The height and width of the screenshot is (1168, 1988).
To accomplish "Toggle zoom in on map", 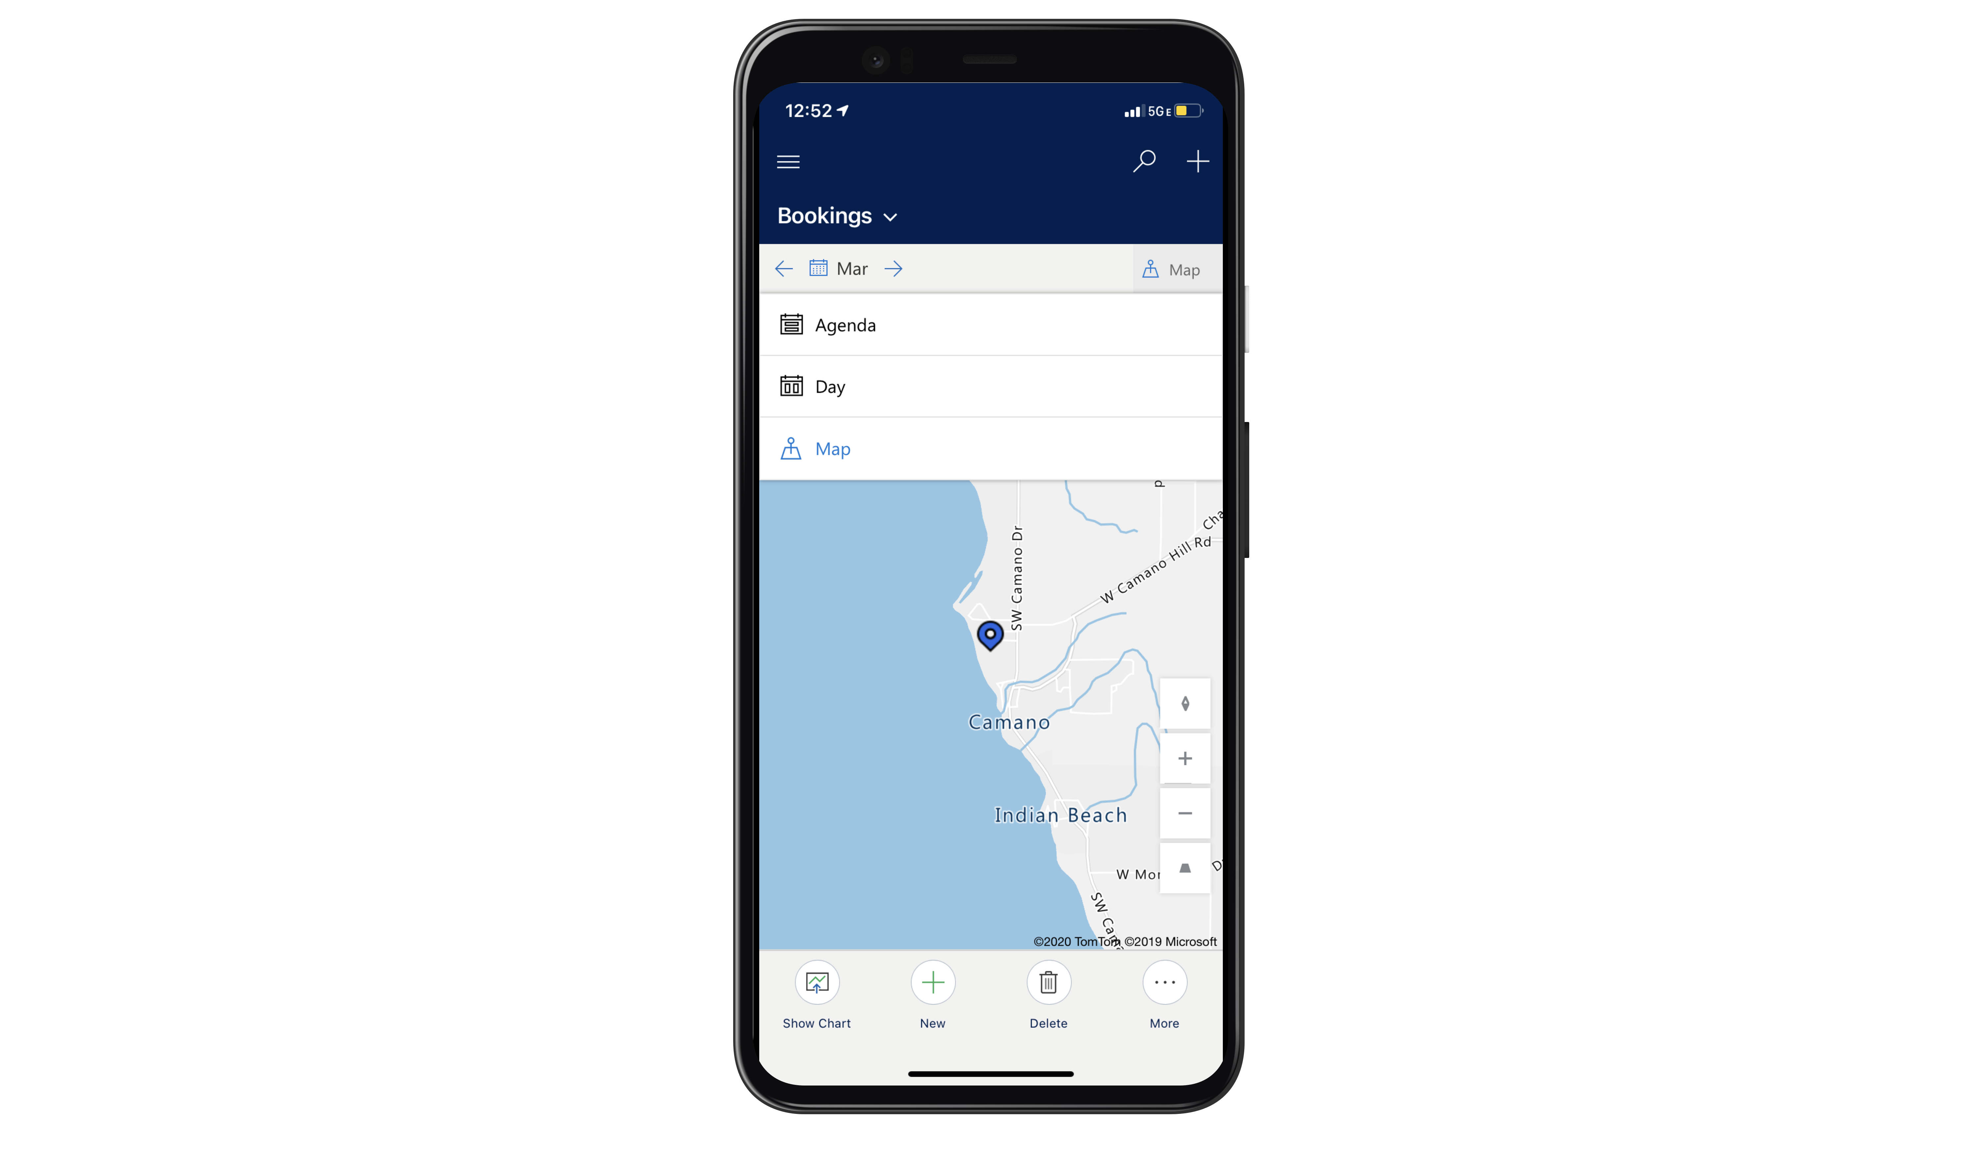I will 1183,758.
